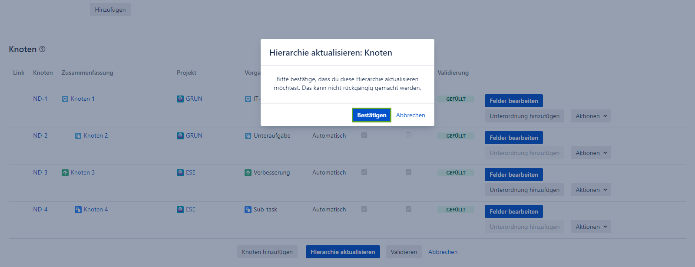The image size is (695, 267).
Task: Click the Validieren button at bottom
Action: click(x=404, y=252)
